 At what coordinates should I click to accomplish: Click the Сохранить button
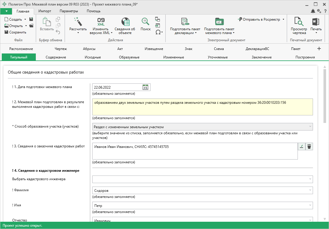(15, 32)
